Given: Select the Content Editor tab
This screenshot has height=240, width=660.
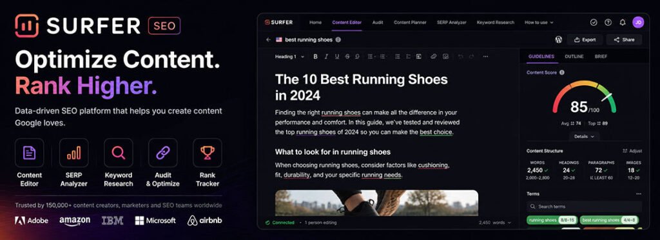Looking at the screenshot, I should 347,23.
